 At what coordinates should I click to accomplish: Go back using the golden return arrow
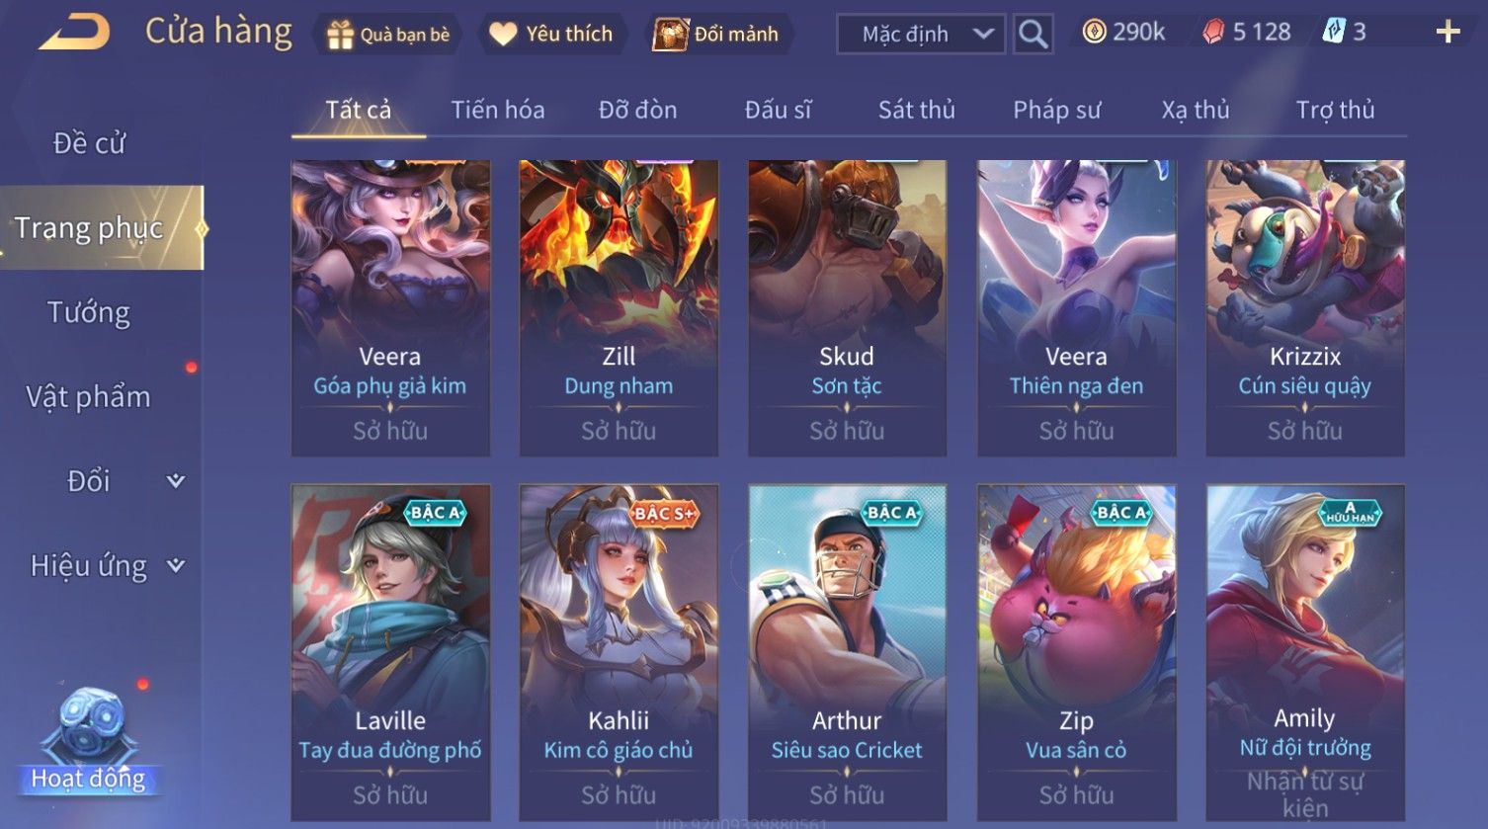[x=74, y=32]
